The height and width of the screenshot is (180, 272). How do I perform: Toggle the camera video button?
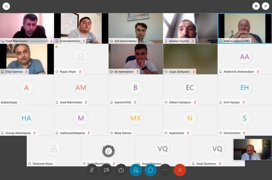pos(106,170)
